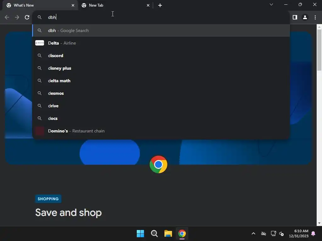Image resolution: width=322 pixels, height=241 pixels.
Task: Click the page vertical scrollbar thumb
Action: [x=319, y=50]
